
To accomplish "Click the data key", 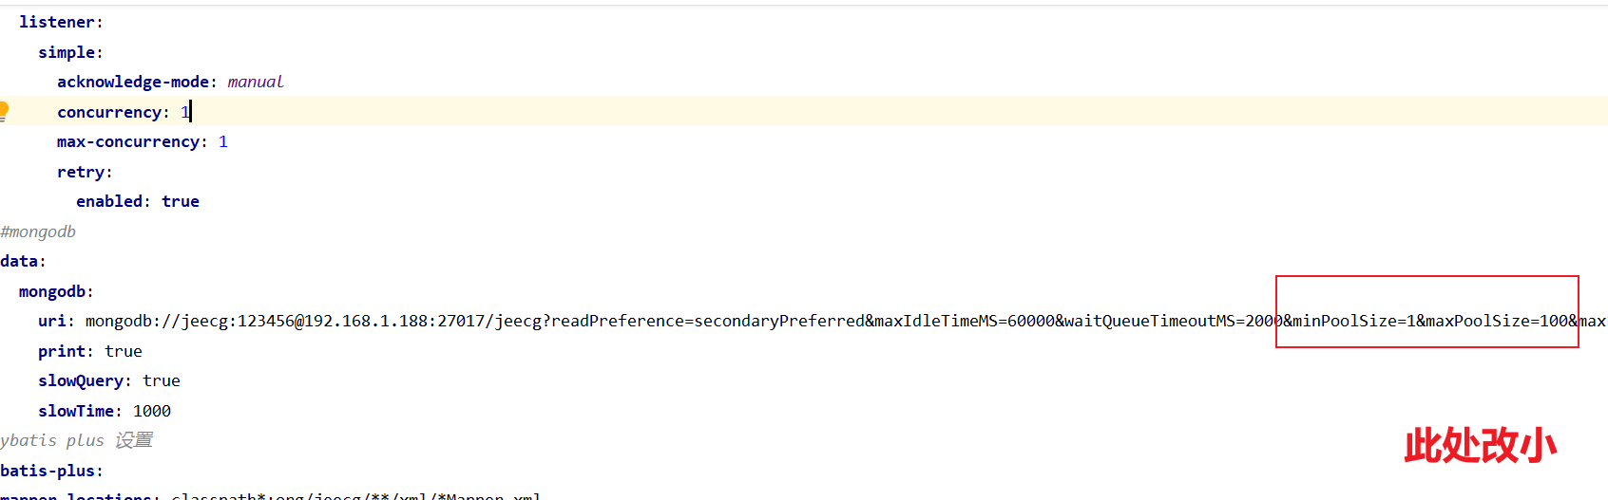I will pos(19,261).
